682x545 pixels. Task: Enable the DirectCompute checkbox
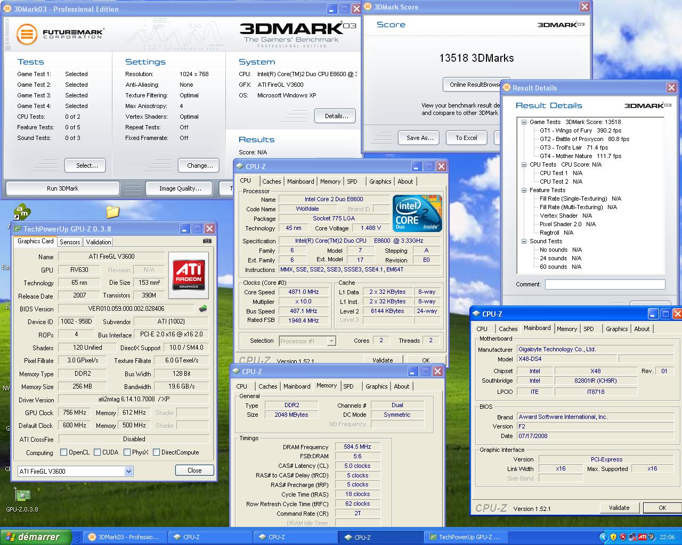[x=157, y=452]
